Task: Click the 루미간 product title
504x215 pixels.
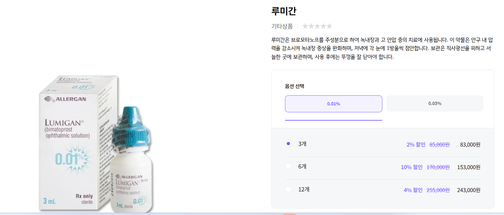Action: 284,11
